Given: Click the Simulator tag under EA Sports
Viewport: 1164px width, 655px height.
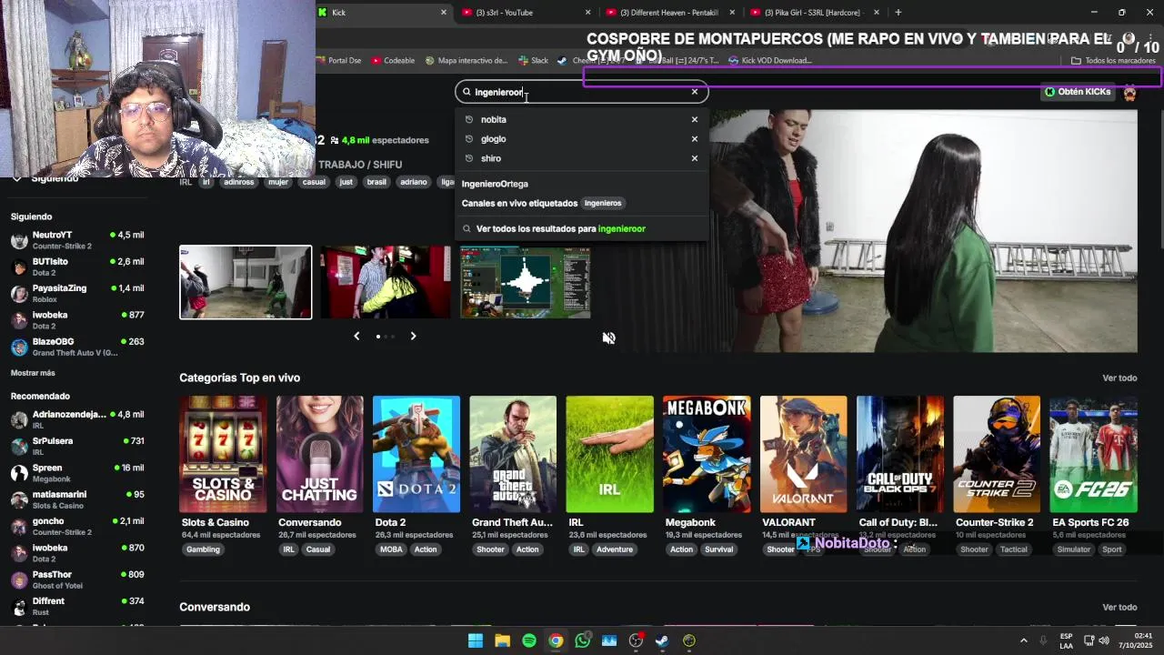Looking at the screenshot, I should coord(1073,549).
